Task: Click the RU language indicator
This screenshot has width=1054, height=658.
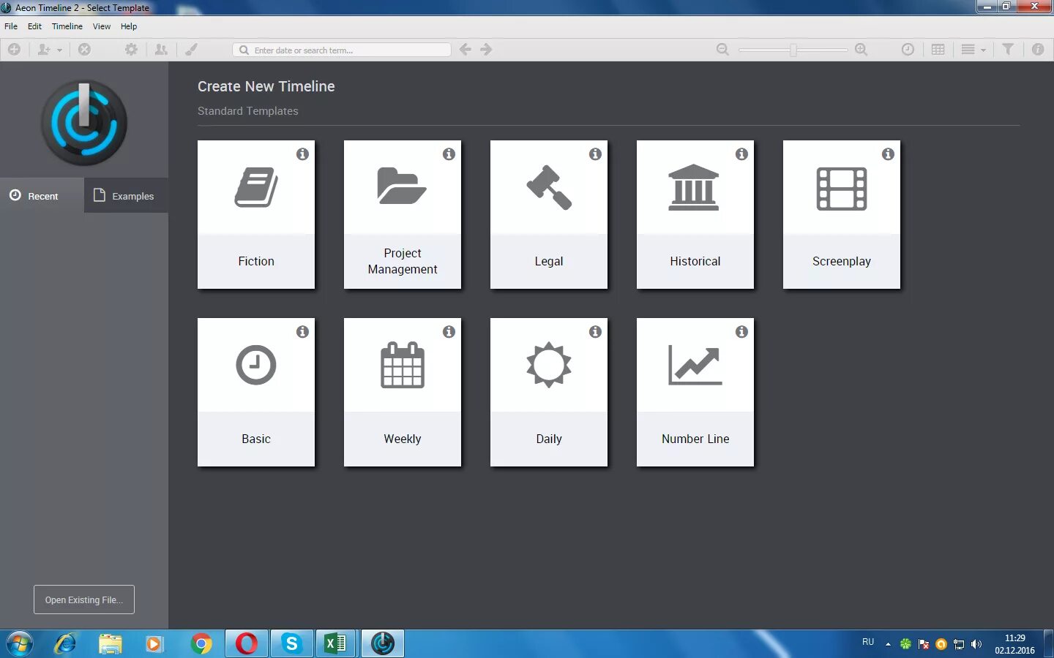Action: (x=868, y=642)
